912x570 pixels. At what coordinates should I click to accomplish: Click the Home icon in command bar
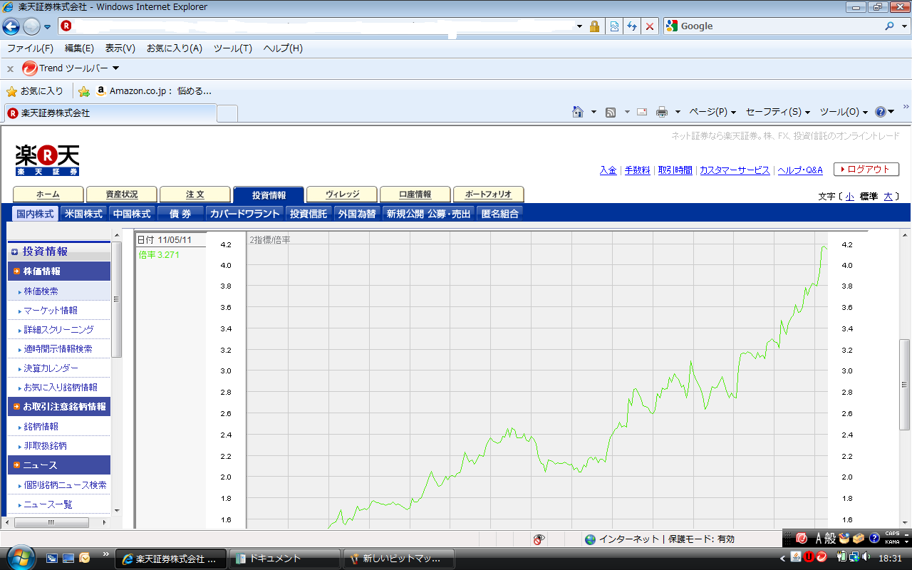tap(579, 112)
